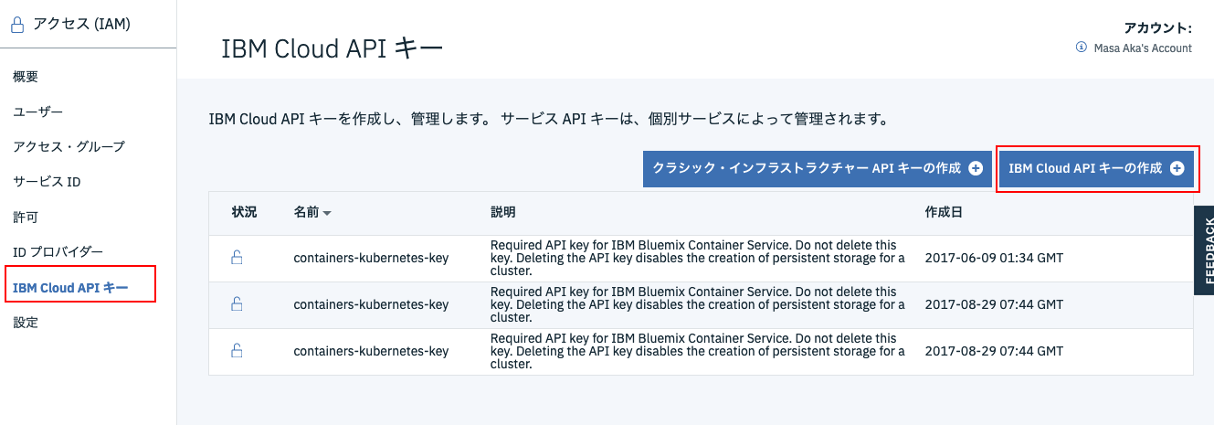This screenshot has height=425, width=1214.
Task: Click containers-kubernetes-key in the 01:34 GMT row
Action: pos(371,258)
